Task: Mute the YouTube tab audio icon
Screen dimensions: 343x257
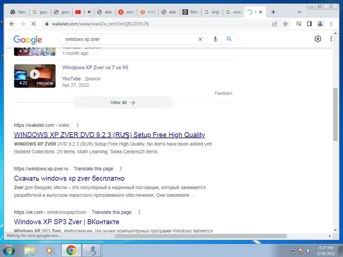Action: click(x=89, y=12)
